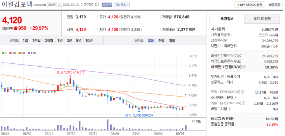
Task: Click the plus icon in MY STOCK 추가
Action: [238, 5]
